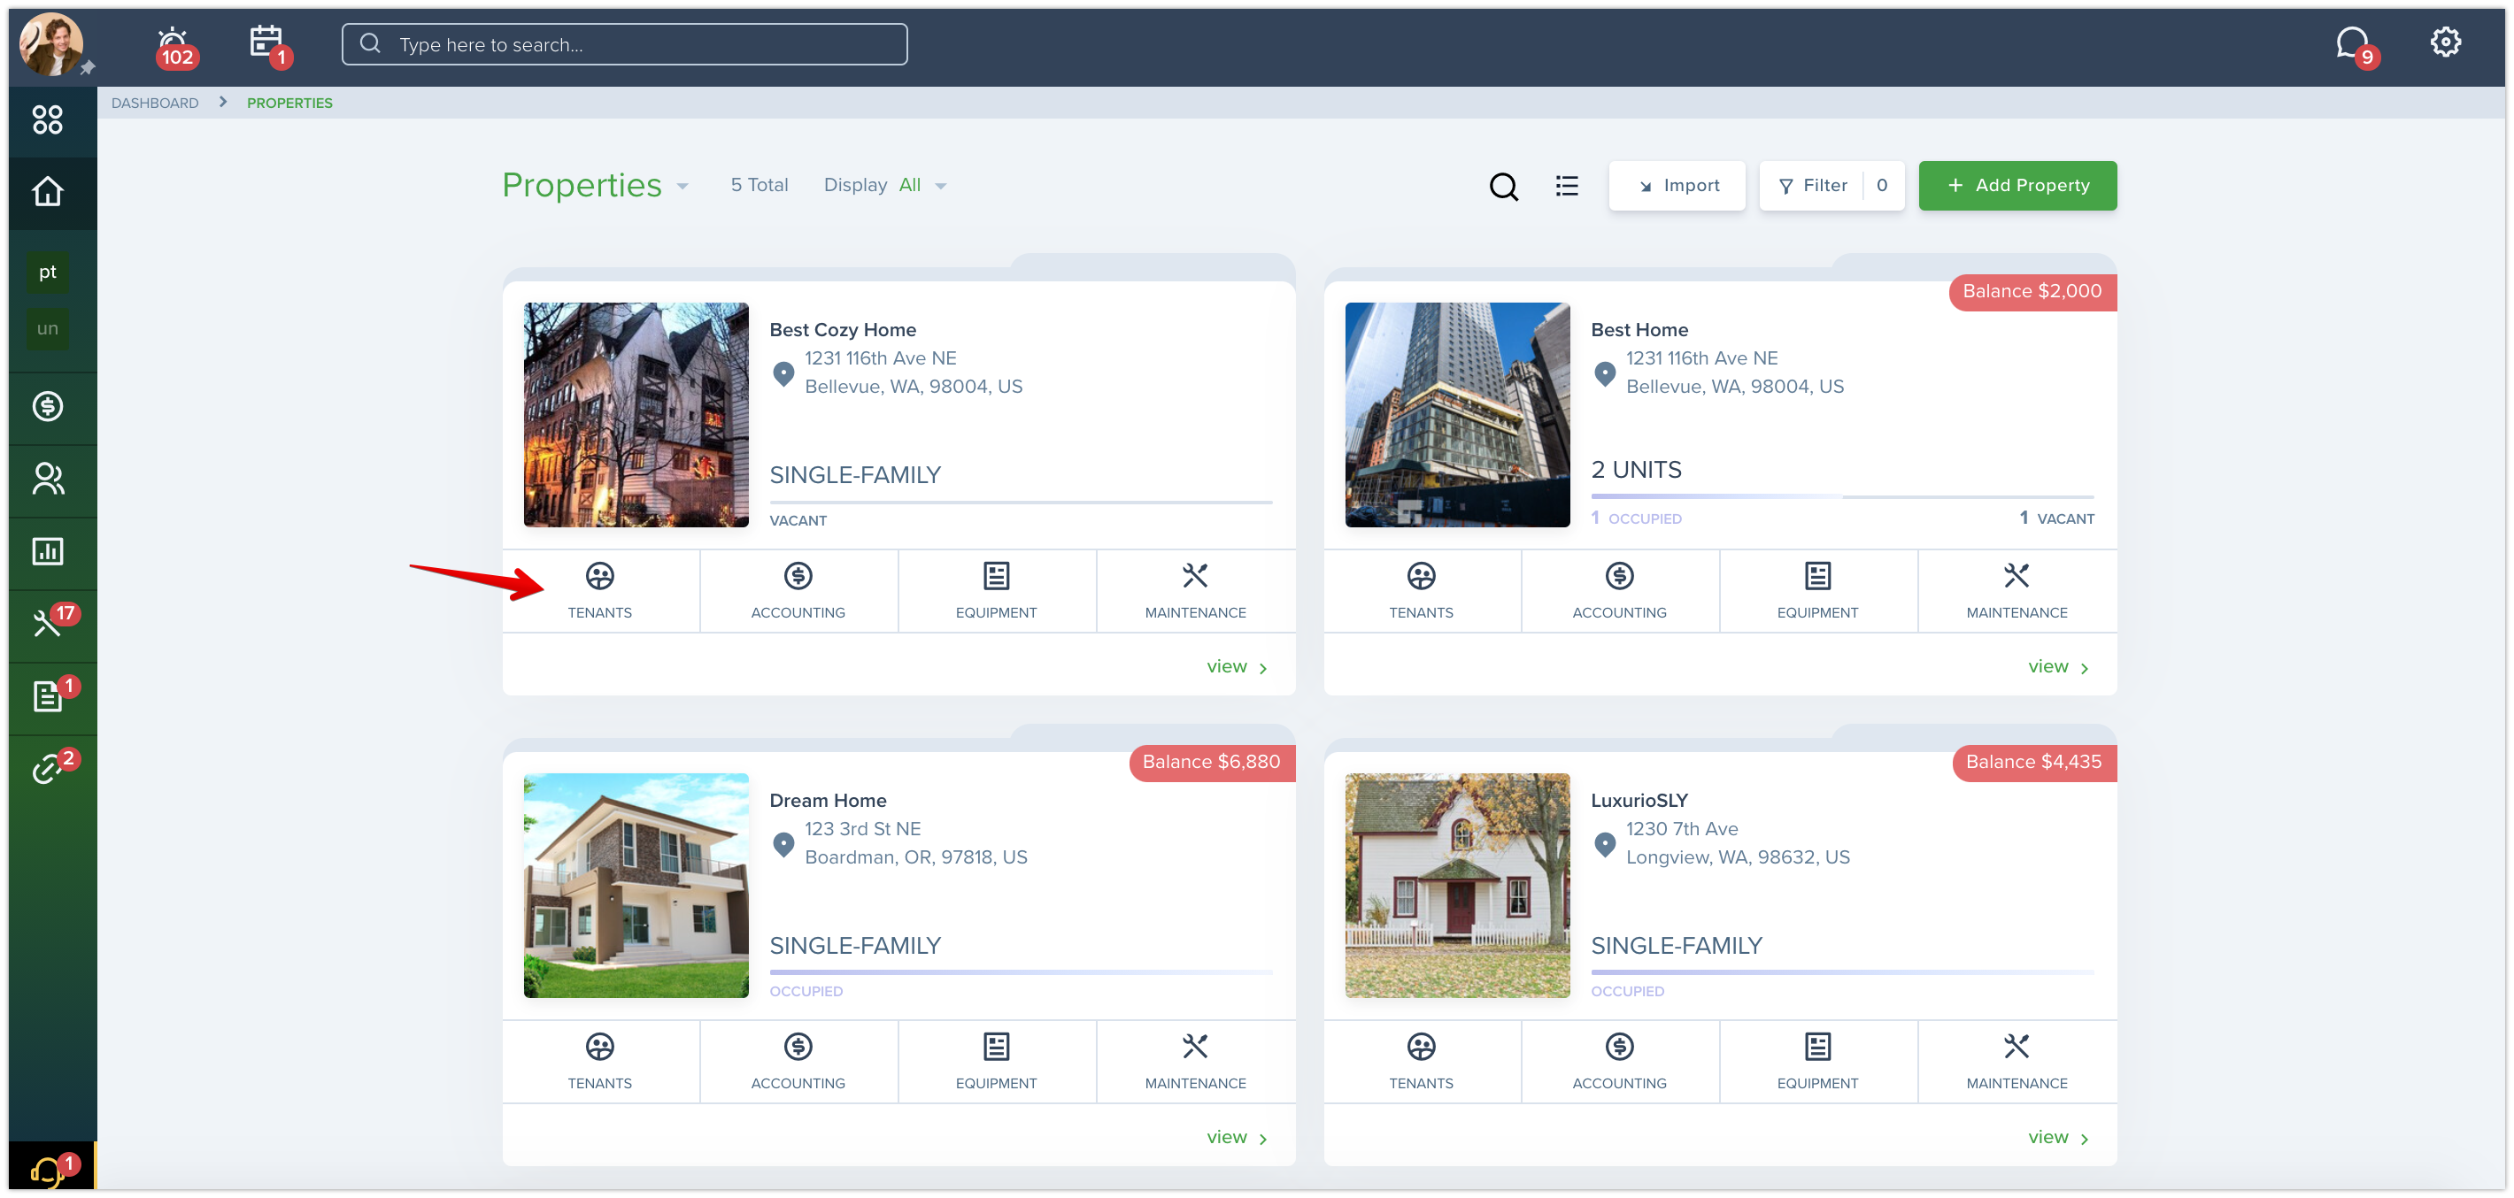
Task: Switch to list view icon
Action: click(1566, 185)
